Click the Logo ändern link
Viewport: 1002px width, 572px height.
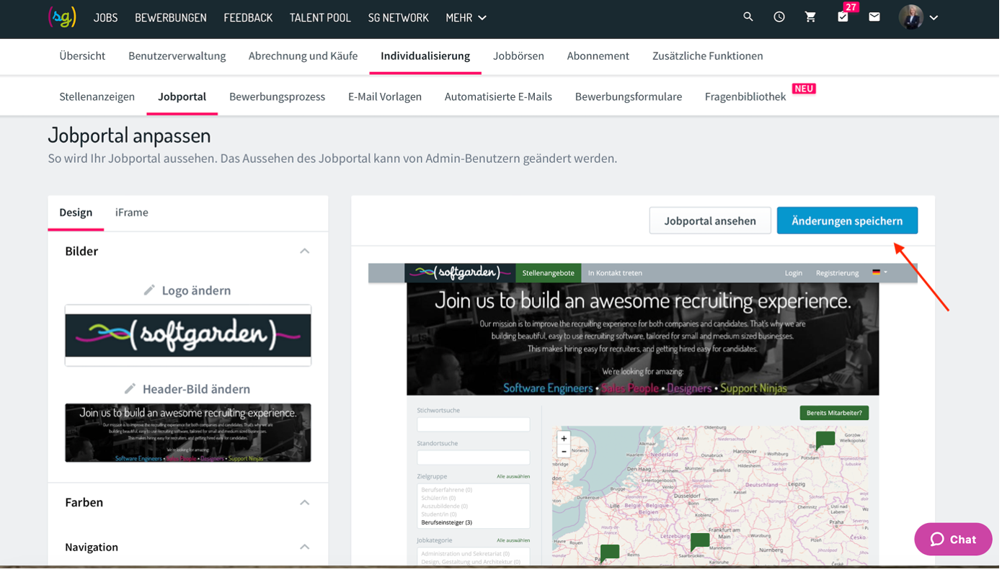197,291
